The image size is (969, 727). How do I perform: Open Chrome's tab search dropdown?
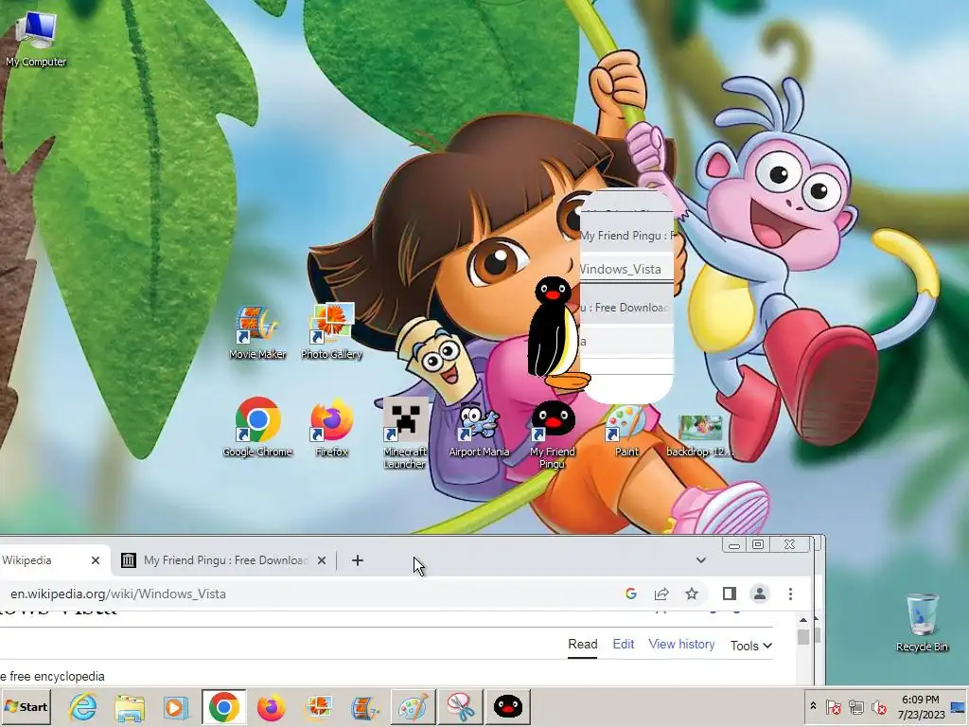coord(701,560)
